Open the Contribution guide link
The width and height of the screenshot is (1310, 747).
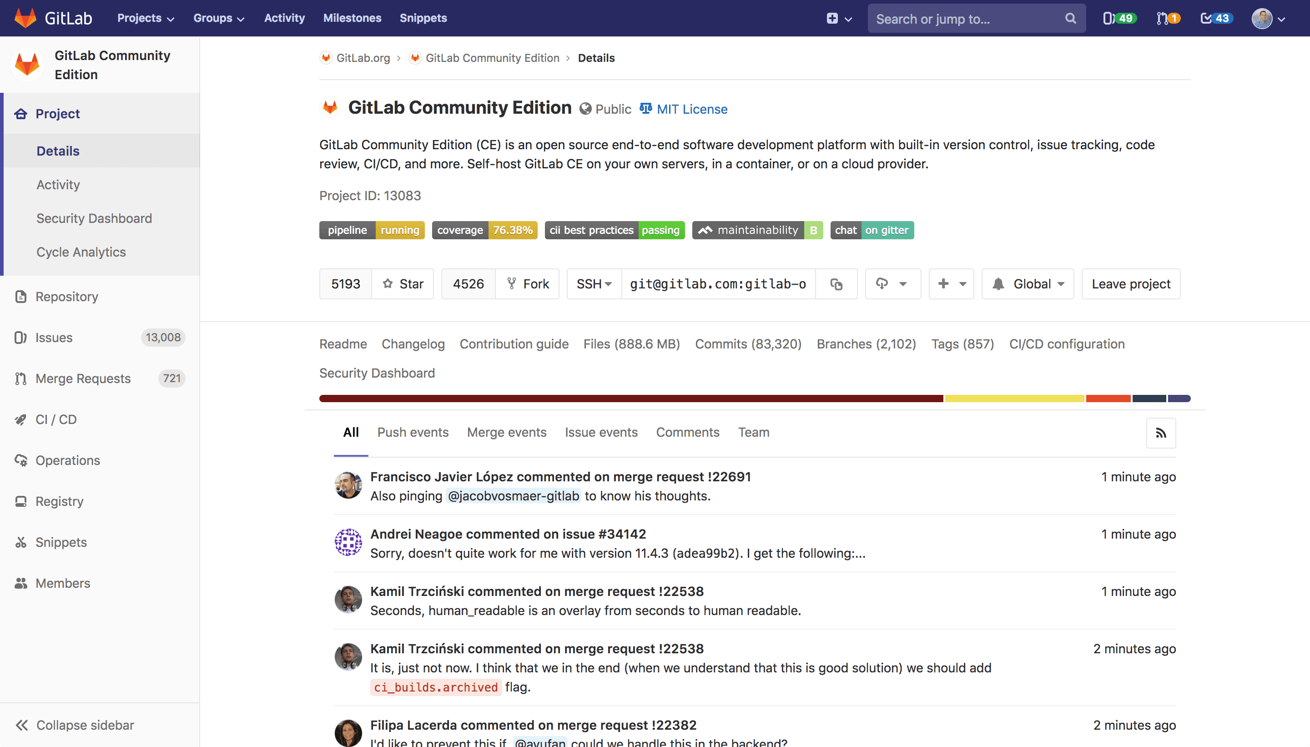tap(514, 344)
